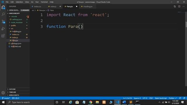The image size is (187, 105).
Task: Click the feedback icon in status bar
Action: (x=180, y=98)
